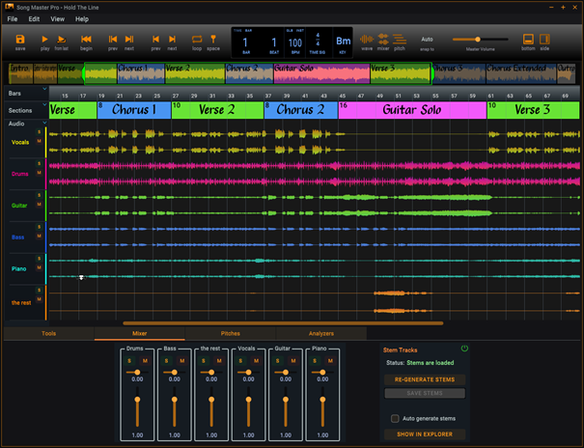Collapse the Audio tracks group
Screen dimensions: 584x448
(44, 124)
